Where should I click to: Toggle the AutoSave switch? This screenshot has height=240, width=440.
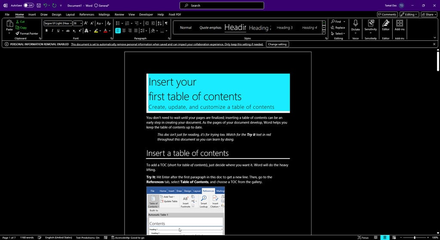pos(29,5)
